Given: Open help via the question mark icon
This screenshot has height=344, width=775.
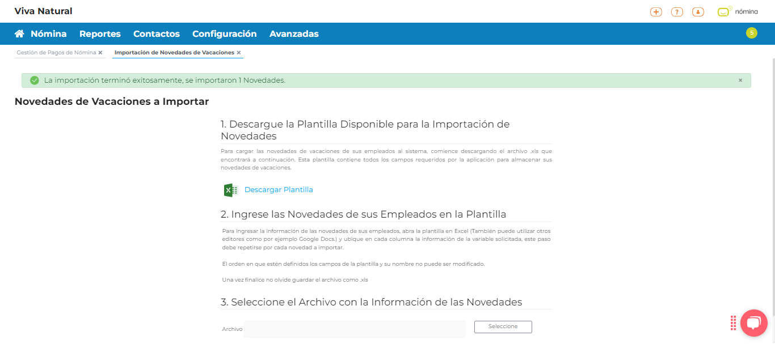Looking at the screenshot, I should 677,12.
